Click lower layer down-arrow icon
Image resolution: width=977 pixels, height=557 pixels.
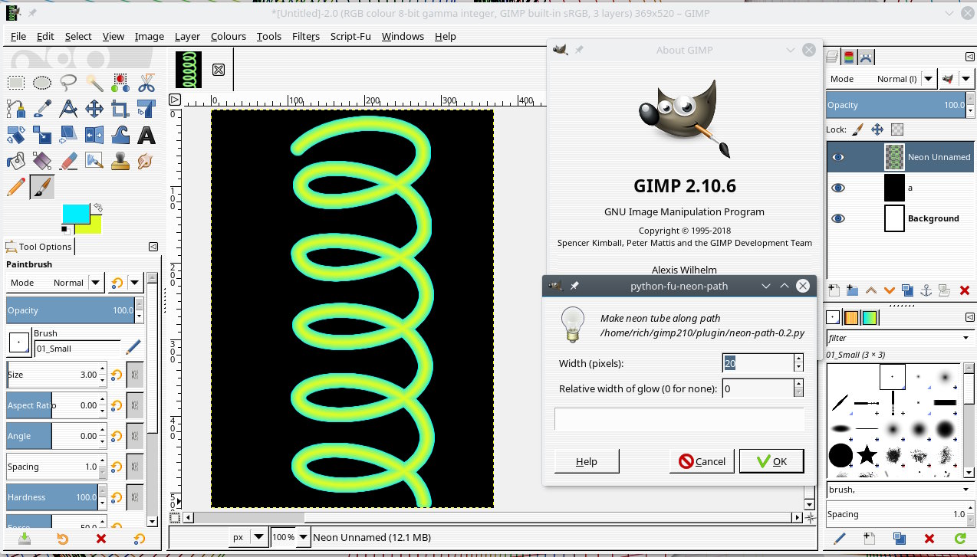[x=889, y=290]
